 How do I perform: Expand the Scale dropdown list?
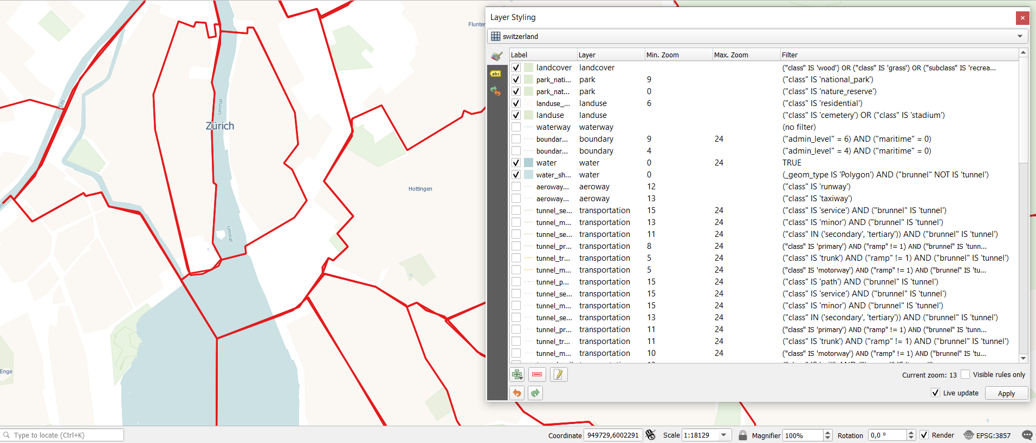[724, 435]
